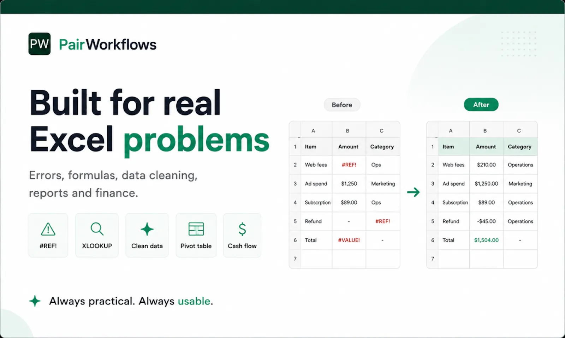565x338 pixels.
Task: Click the green 'problems' headline word
Action: [x=196, y=141]
